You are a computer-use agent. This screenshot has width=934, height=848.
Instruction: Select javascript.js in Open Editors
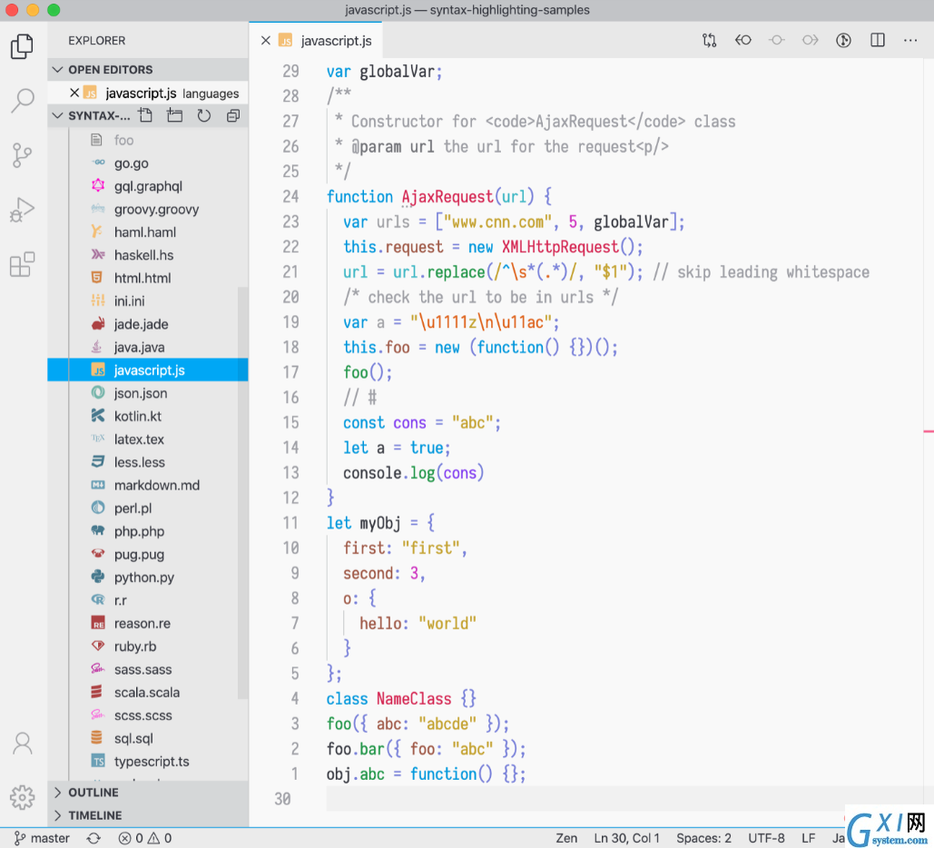[148, 93]
